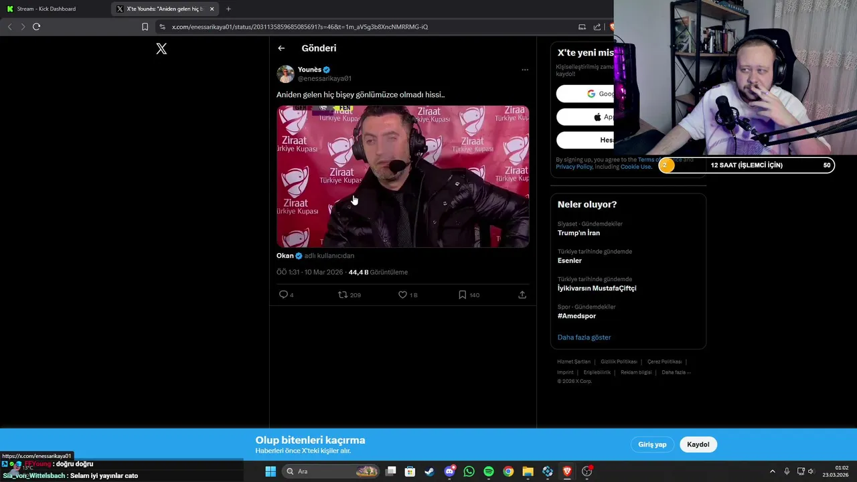Open Google Chrome from the taskbar
This screenshot has height=482, width=857.
[x=508, y=471]
